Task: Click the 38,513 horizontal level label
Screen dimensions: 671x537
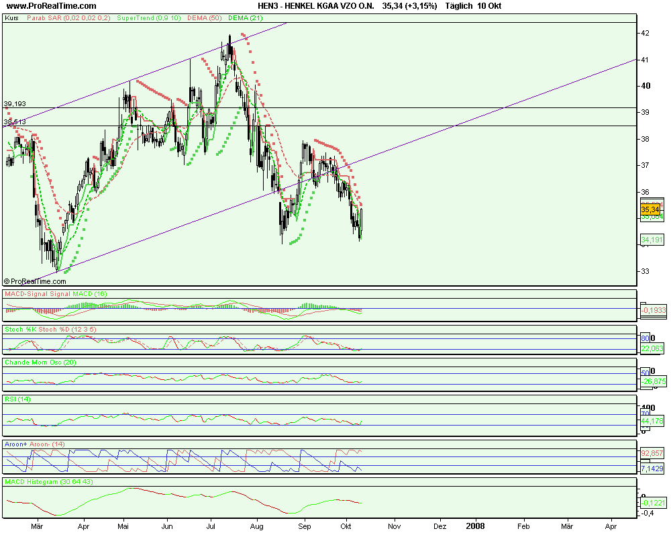Action: tap(15, 122)
